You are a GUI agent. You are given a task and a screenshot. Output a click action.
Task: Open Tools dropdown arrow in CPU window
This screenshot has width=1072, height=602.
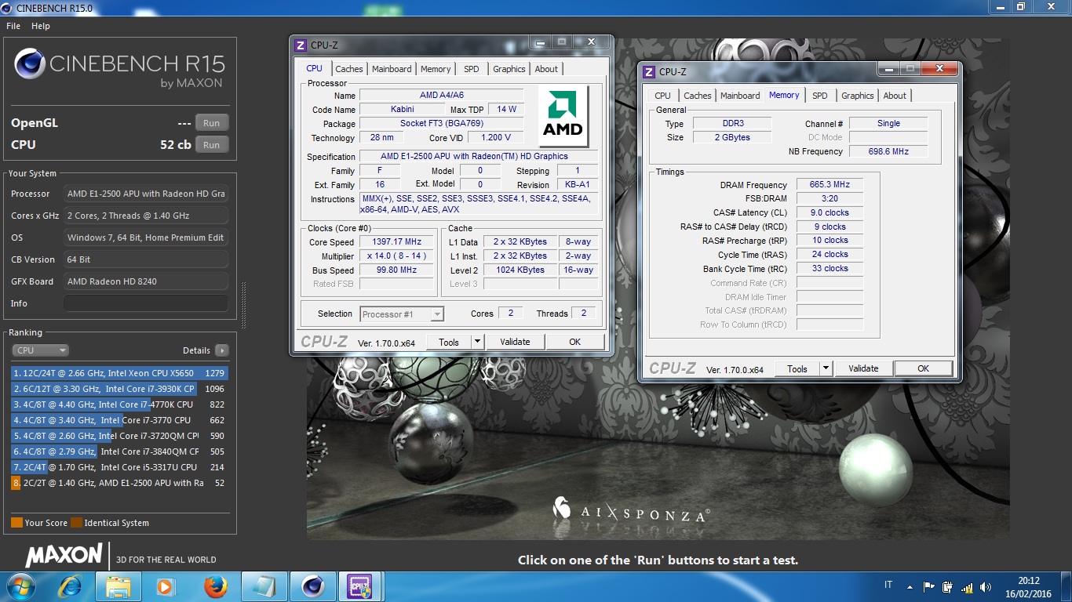point(477,342)
